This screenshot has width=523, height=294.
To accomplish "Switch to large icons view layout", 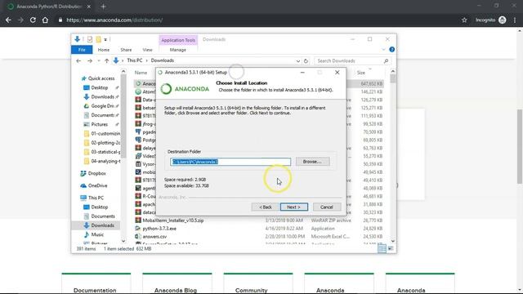I will point(391,248).
